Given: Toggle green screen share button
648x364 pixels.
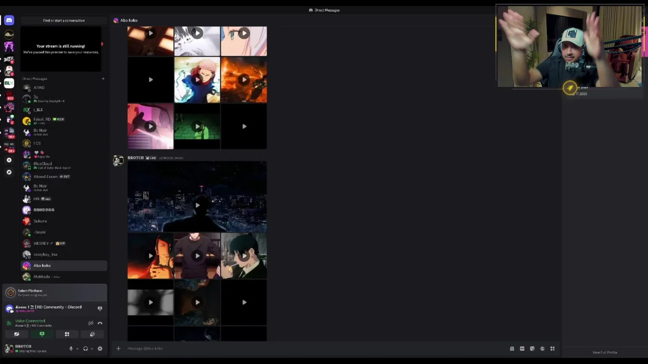Looking at the screenshot, I should point(42,334).
